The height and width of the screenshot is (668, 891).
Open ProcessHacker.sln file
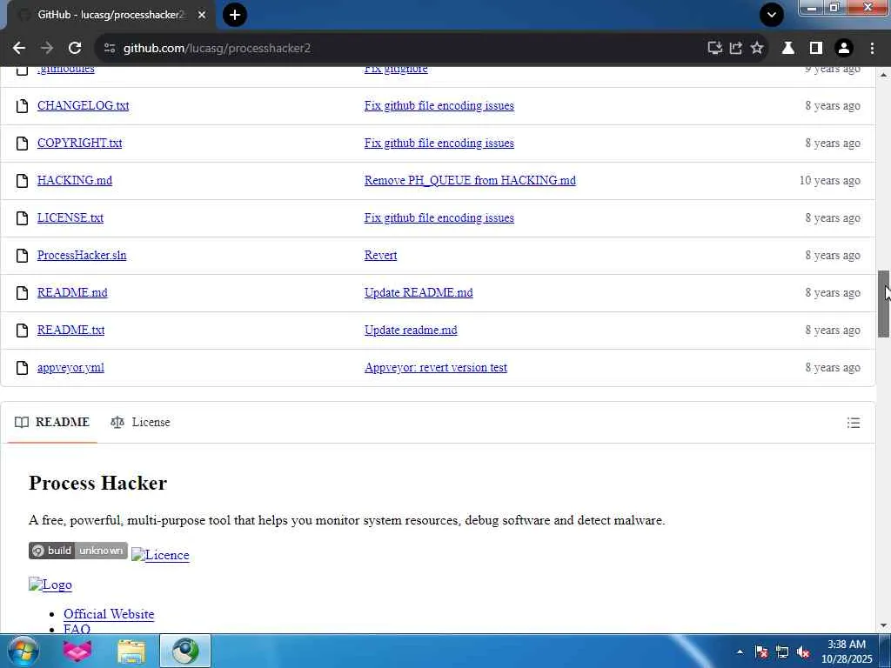tap(82, 256)
